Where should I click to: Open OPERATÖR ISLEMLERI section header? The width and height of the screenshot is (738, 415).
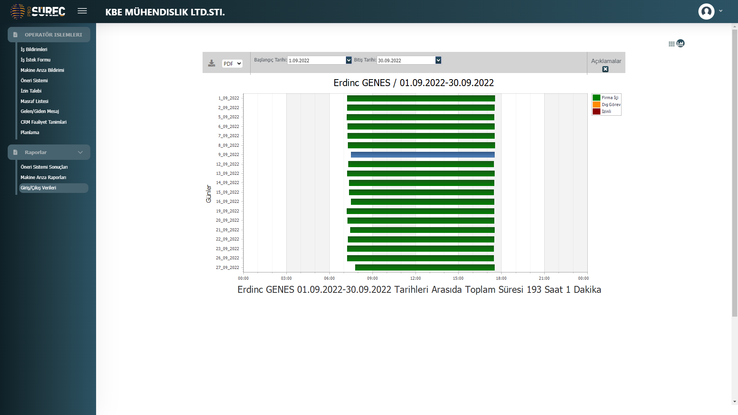(49, 35)
